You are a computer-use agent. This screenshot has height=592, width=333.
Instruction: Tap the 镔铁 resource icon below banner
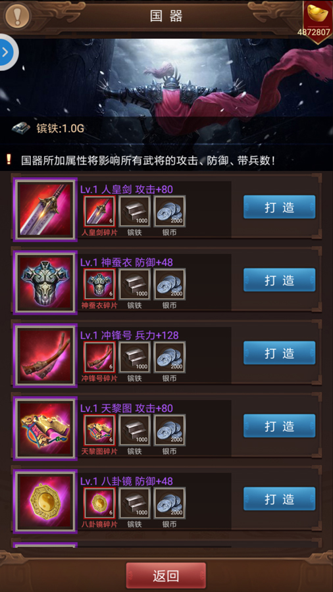[21, 128]
